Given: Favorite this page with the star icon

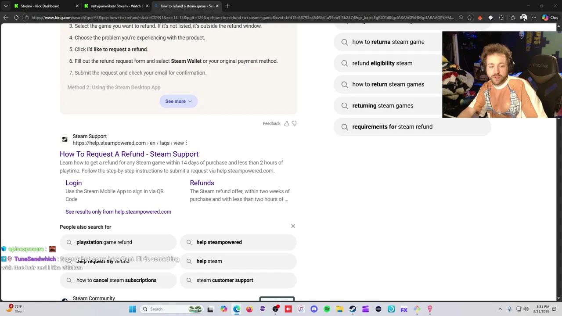Looking at the screenshot, I should (x=469, y=18).
